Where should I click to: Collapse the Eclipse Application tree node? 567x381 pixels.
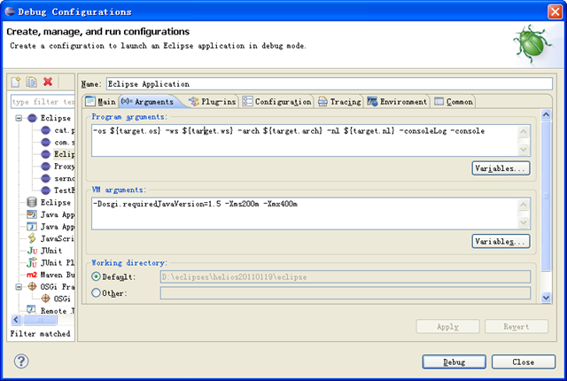click(x=19, y=118)
